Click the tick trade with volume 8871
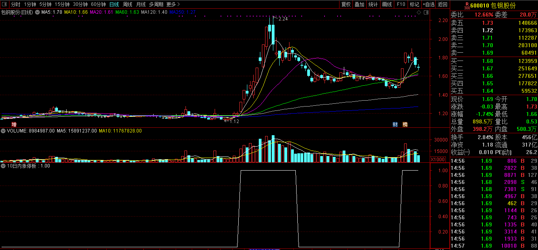This screenshot has height=250, width=538. pos(494,175)
